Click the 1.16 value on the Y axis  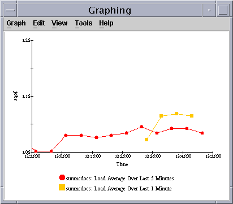coord(26,96)
